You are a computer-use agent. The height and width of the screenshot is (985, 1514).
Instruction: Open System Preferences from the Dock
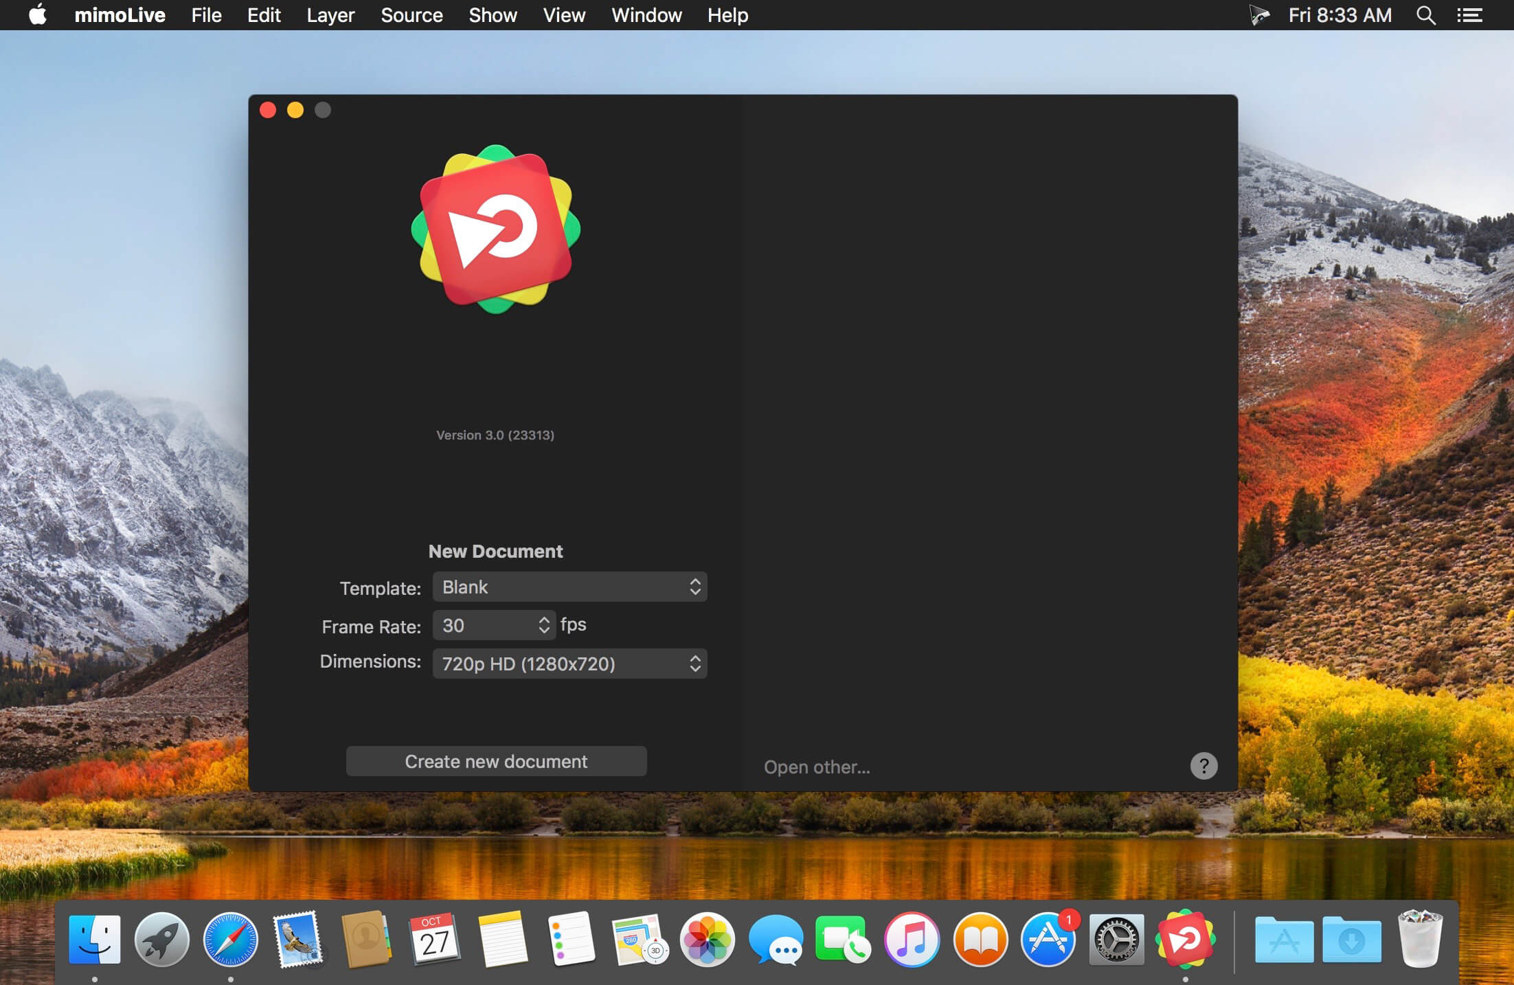coord(1116,939)
